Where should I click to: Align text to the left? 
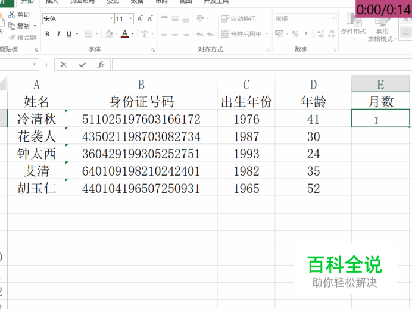click(x=164, y=33)
